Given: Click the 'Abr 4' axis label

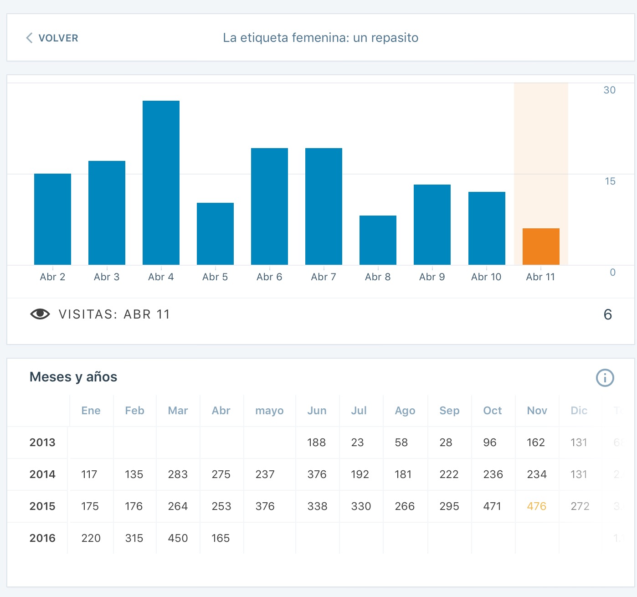Looking at the screenshot, I should (161, 277).
